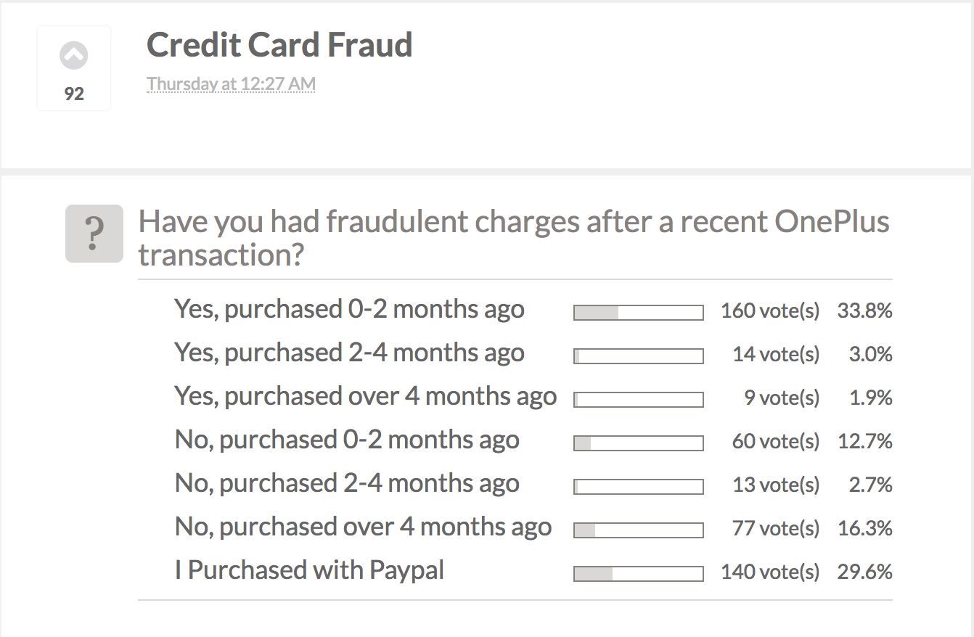
Task: Click the upvote arrow icon
Action: (x=74, y=56)
